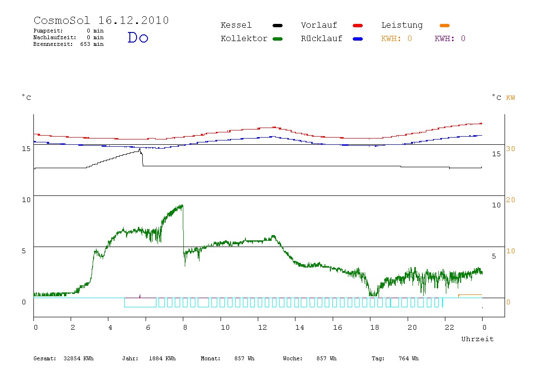
Task: Click the orange "KWH: 0" readout
Action: [397, 39]
